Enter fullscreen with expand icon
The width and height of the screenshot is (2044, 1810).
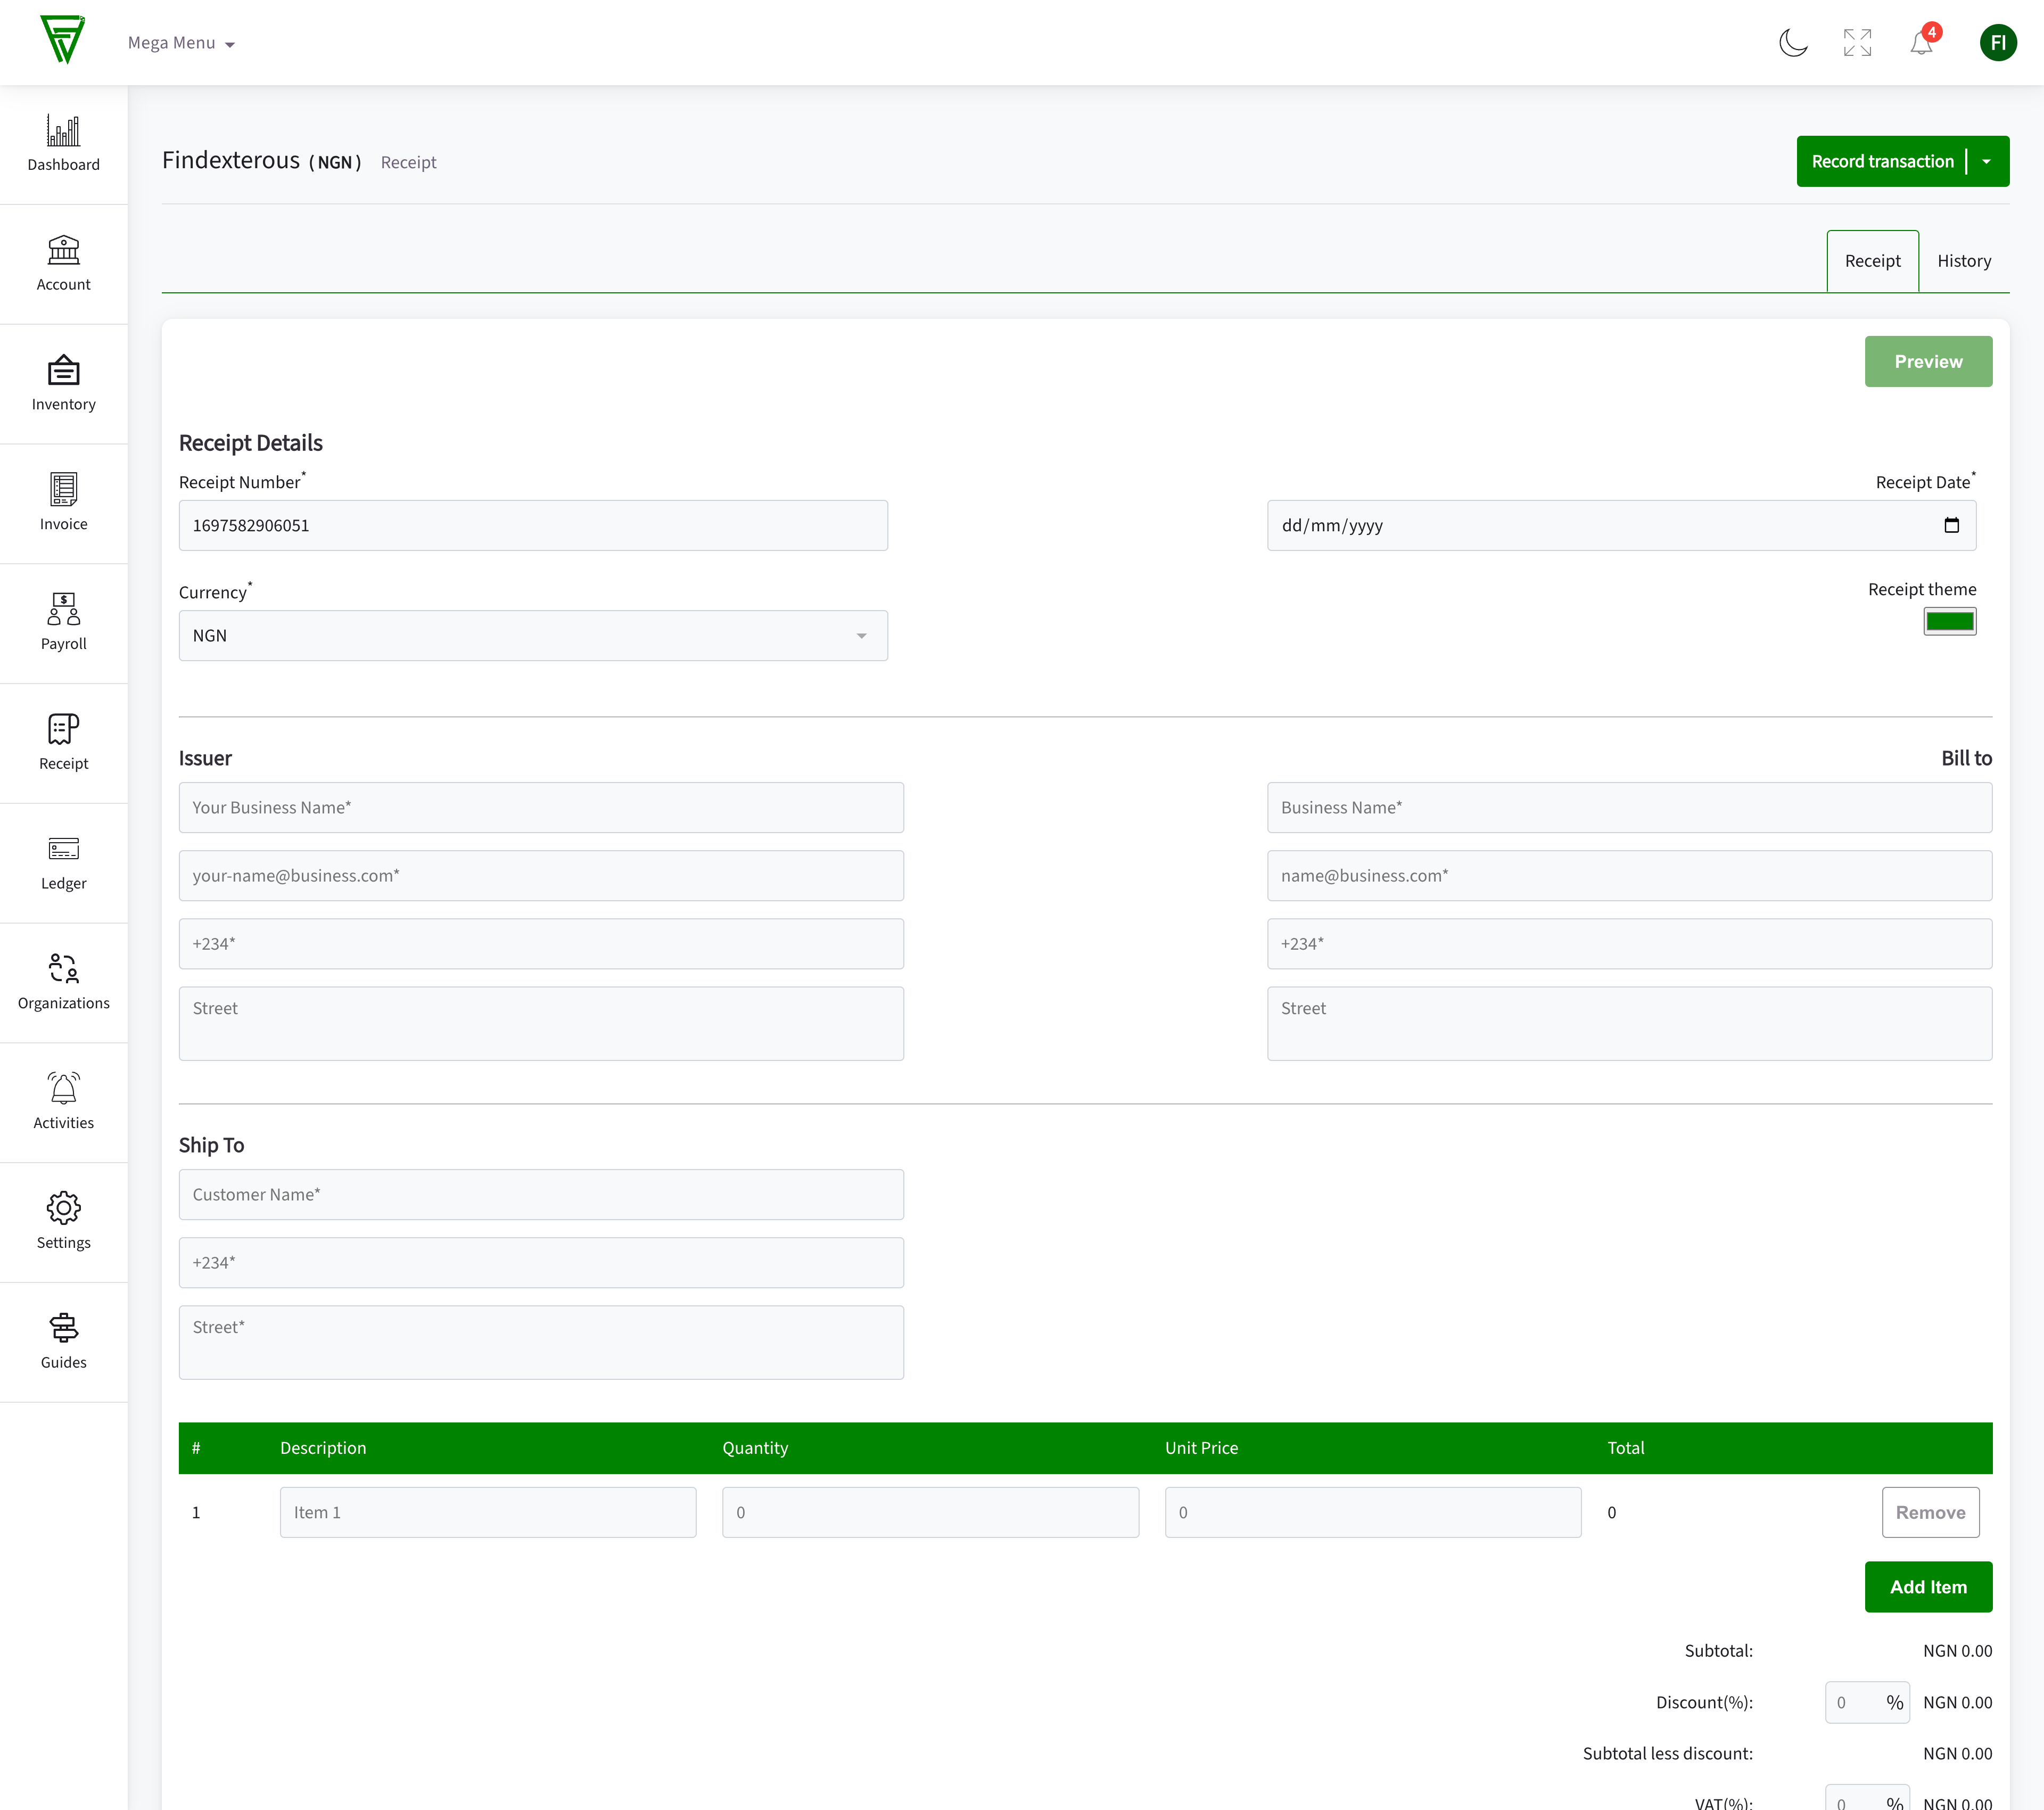[1857, 43]
